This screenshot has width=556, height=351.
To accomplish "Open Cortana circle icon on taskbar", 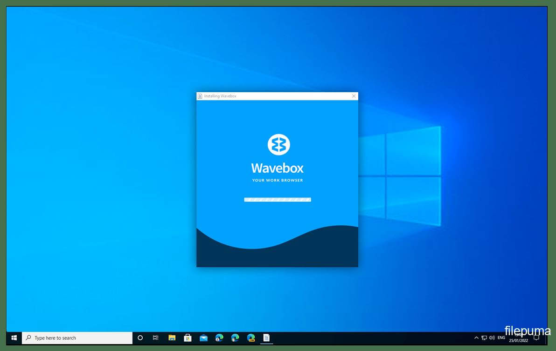I will point(140,338).
